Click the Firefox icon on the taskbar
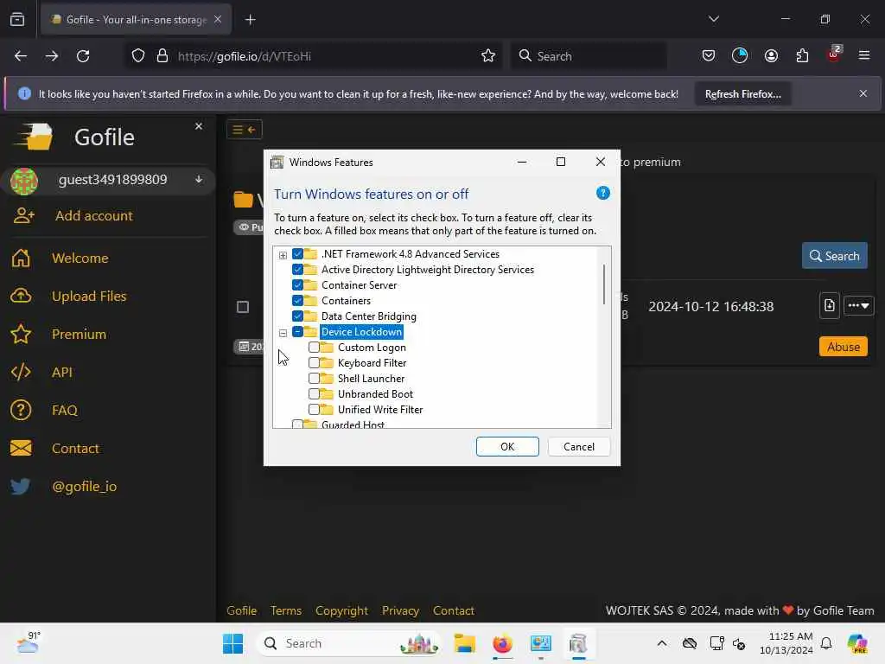Viewport: 885px width, 664px height. click(x=502, y=643)
